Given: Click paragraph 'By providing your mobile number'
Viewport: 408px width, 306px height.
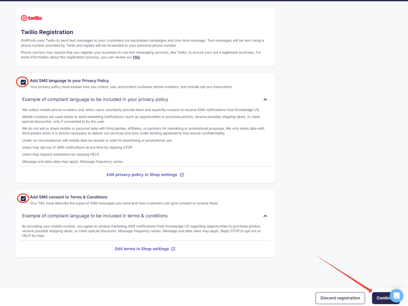Looking at the screenshot, I should pos(141,231).
